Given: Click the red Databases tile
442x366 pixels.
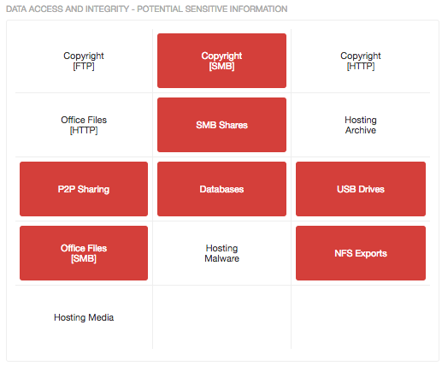Looking at the screenshot, I should pyautogui.click(x=221, y=189).
